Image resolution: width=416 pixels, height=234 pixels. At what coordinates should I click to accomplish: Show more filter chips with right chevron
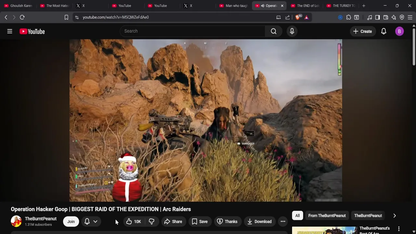pyautogui.click(x=395, y=215)
